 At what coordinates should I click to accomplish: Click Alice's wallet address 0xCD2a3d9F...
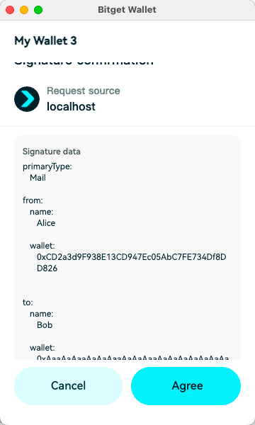[x=132, y=263]
